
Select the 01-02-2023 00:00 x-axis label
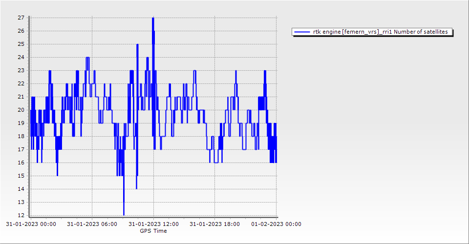click(x=276, y=224)
